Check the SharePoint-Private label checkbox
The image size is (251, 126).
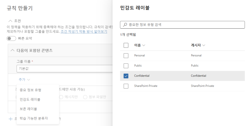126,86
